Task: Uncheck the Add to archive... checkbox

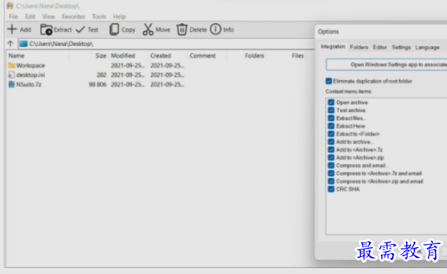Action: pos(331,142)
